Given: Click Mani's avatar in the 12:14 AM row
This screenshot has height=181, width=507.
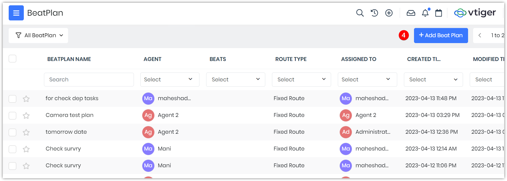Looking at the screenshot, I should (148, 149).
